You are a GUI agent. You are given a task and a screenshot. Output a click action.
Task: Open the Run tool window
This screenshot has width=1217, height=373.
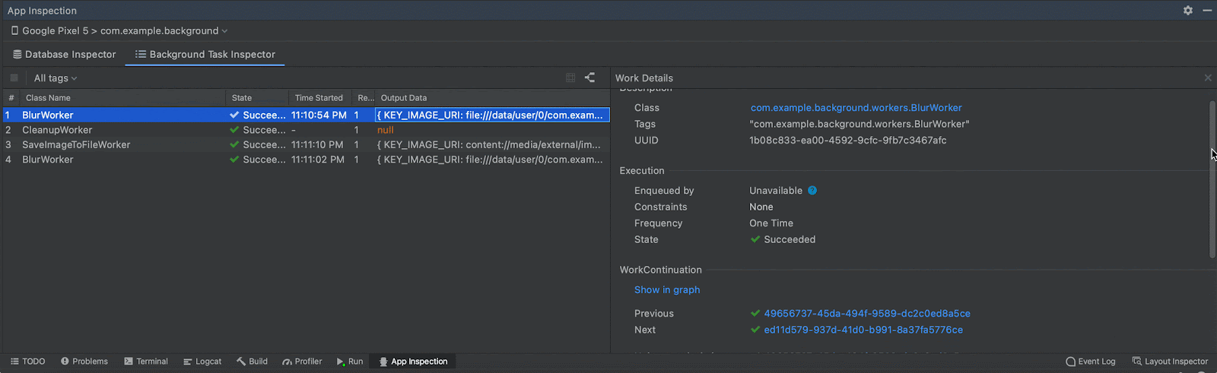[350, 362]
